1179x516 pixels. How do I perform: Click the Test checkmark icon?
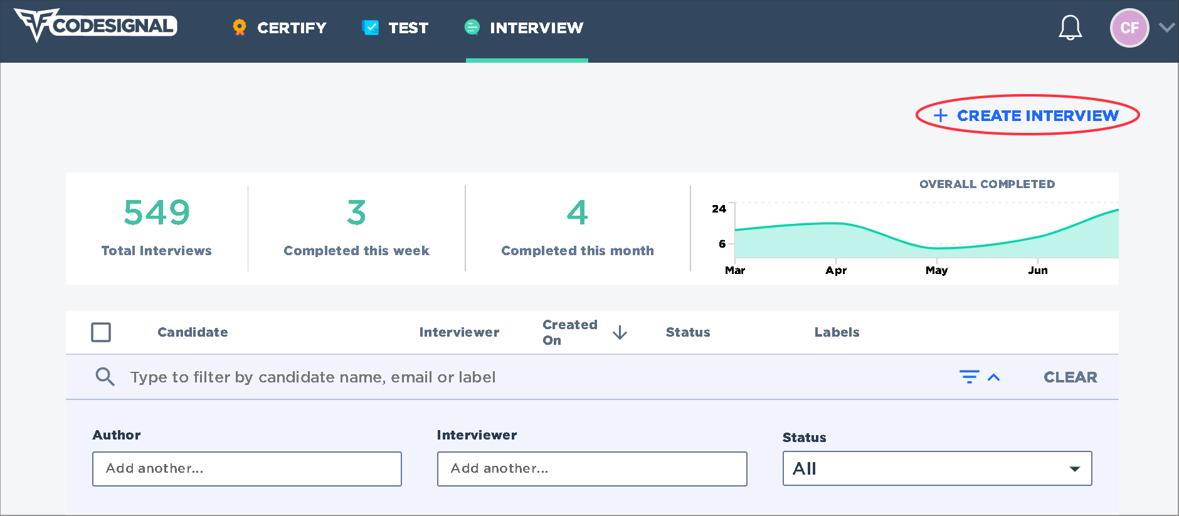pos(371,28)
